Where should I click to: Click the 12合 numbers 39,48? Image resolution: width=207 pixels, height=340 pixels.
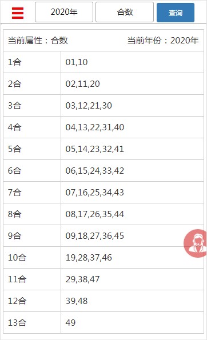(x=77, y=301)
